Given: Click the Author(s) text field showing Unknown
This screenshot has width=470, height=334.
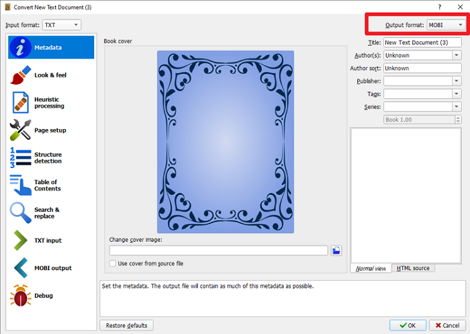Looking at the screenshot, I should pyautogui.click(x=418, y=55).
